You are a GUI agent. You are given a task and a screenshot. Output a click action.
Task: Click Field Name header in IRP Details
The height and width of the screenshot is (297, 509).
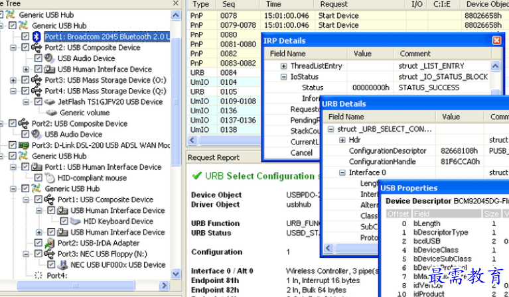306,54
